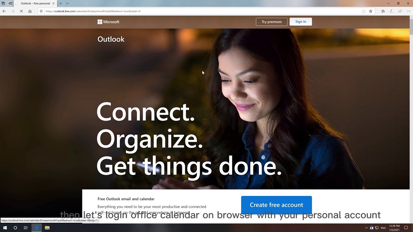Show site information globe icon
This screenshot has height=232, width=413.
(41, 11)
